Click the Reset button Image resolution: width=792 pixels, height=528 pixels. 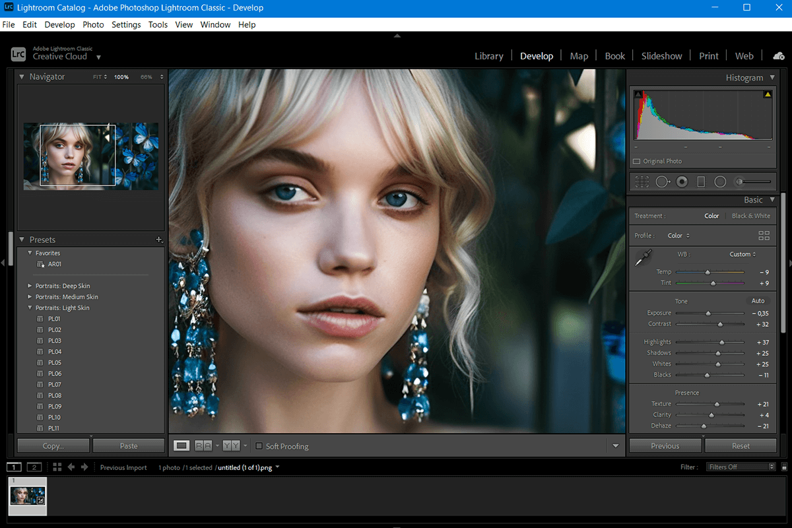pyautogui.click(x=741, y=445)
